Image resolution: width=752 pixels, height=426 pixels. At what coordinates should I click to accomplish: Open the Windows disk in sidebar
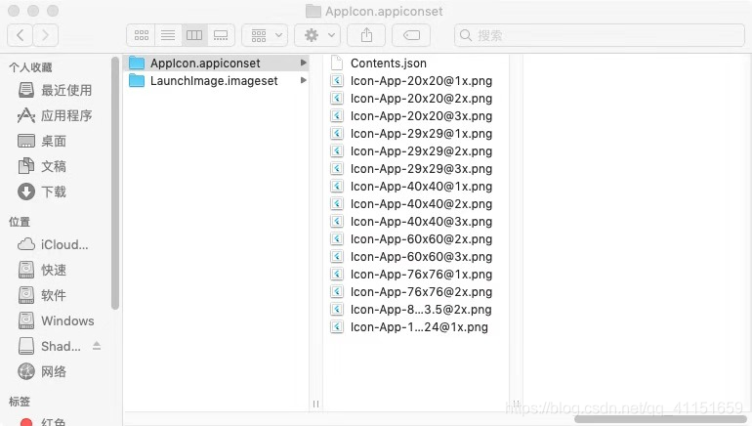[56, 320]
